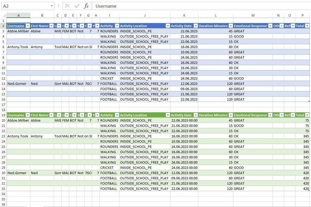Select row 34 header
The height and width of the screenshot is (207, 311).
(x=3, y=194)
